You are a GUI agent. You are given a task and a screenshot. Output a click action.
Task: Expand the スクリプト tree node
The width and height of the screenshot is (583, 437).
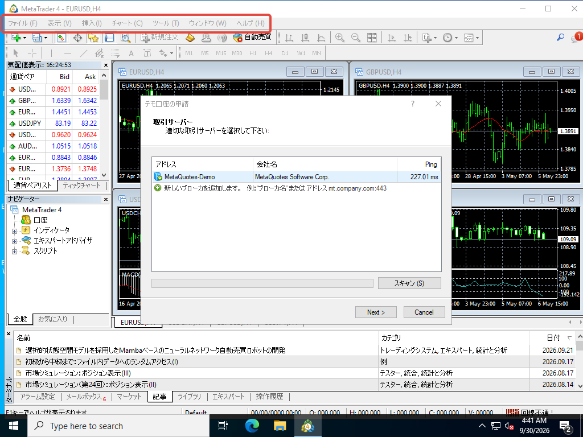(14, 252)
